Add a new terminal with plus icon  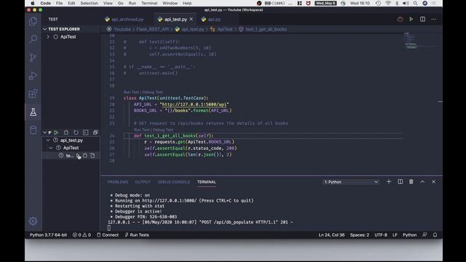(389, 181)
